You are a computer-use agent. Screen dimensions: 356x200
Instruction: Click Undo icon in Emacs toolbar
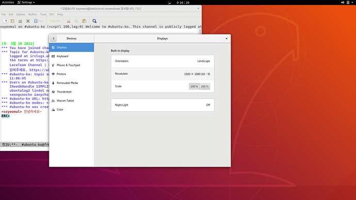[55, 21]
